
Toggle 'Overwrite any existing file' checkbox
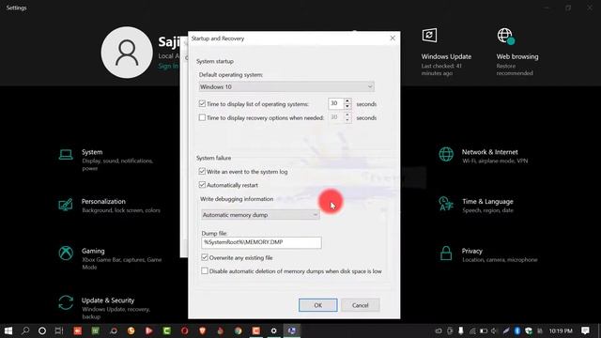tap(205, 257)
